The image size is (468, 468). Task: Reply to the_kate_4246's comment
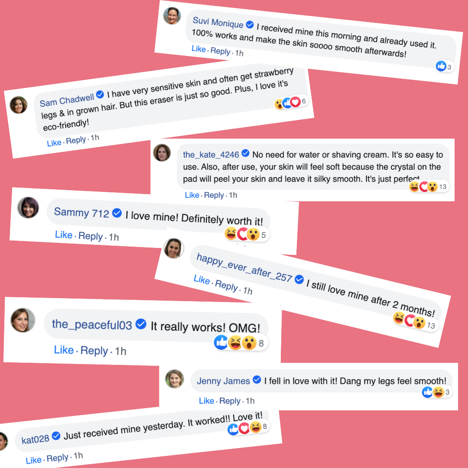(x=214, y=195)
